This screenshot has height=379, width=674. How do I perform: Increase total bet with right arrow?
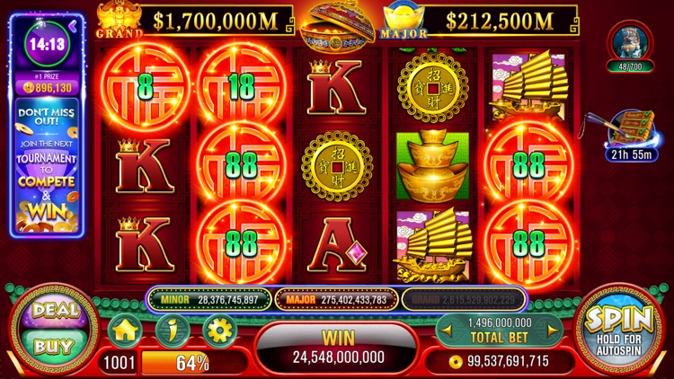[552, 331]
